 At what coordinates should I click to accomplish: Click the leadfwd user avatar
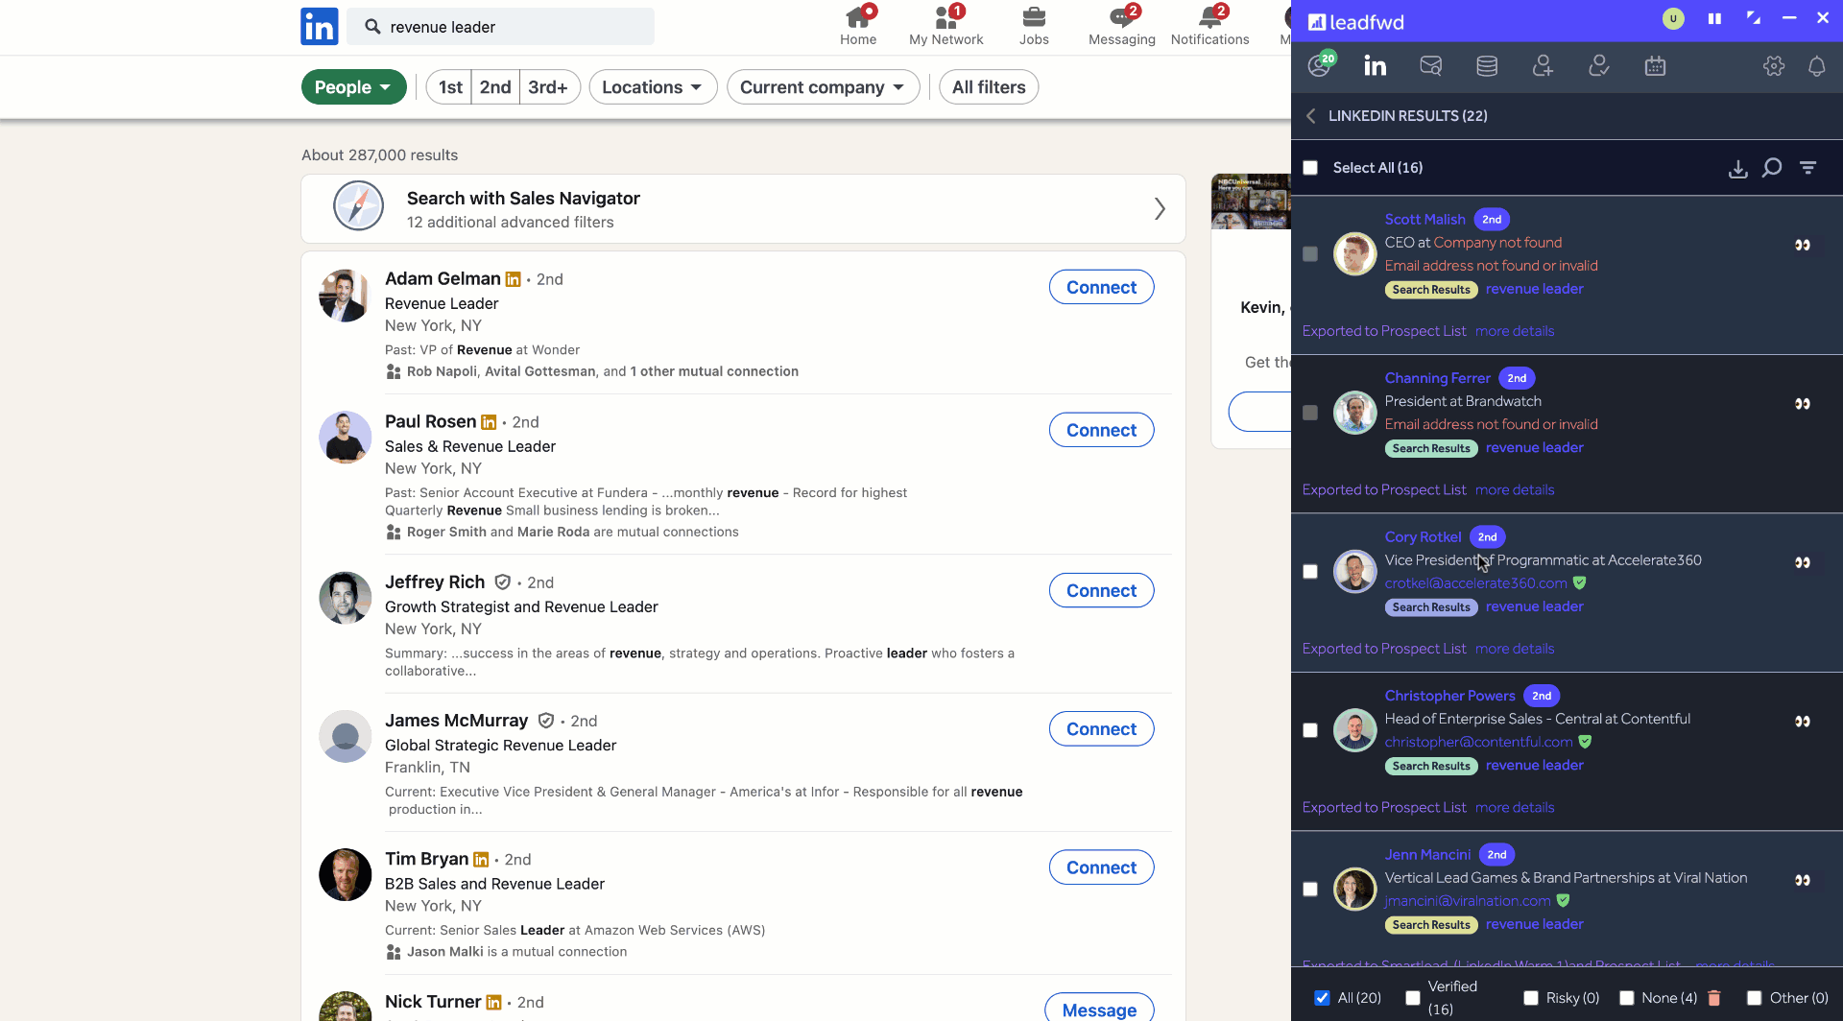(x=1673, y=18)
